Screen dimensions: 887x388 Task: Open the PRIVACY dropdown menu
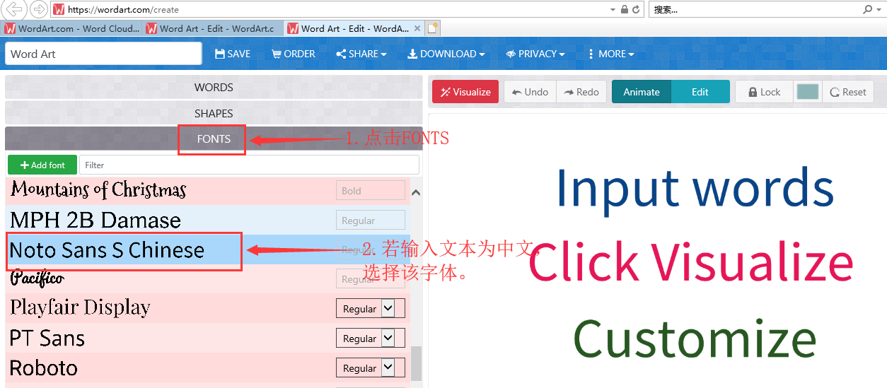tap(535, 54)
